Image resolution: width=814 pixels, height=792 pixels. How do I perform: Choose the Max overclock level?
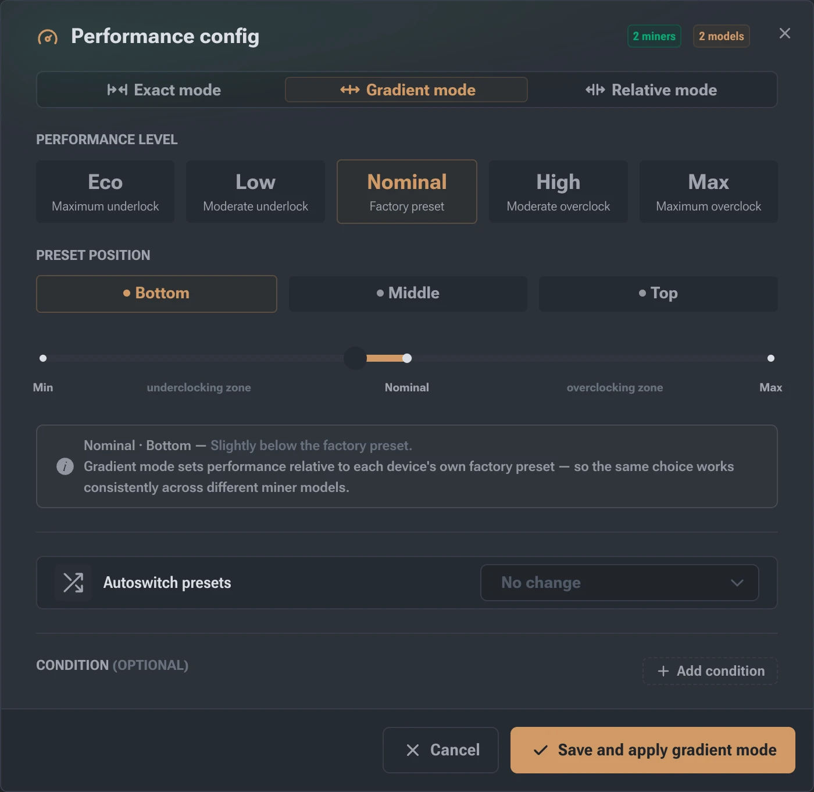click(709, 192)
